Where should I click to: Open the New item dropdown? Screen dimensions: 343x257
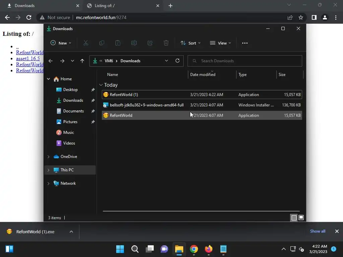coord(61,43)
